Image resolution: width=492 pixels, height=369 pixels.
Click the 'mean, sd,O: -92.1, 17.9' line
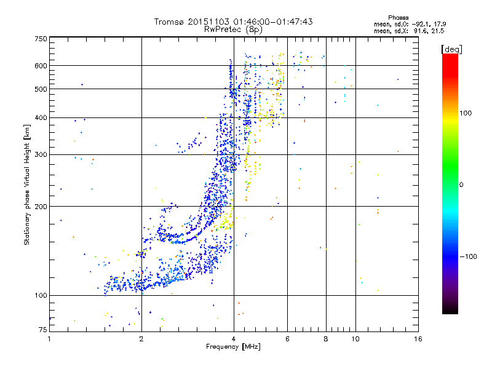[410, 25]
